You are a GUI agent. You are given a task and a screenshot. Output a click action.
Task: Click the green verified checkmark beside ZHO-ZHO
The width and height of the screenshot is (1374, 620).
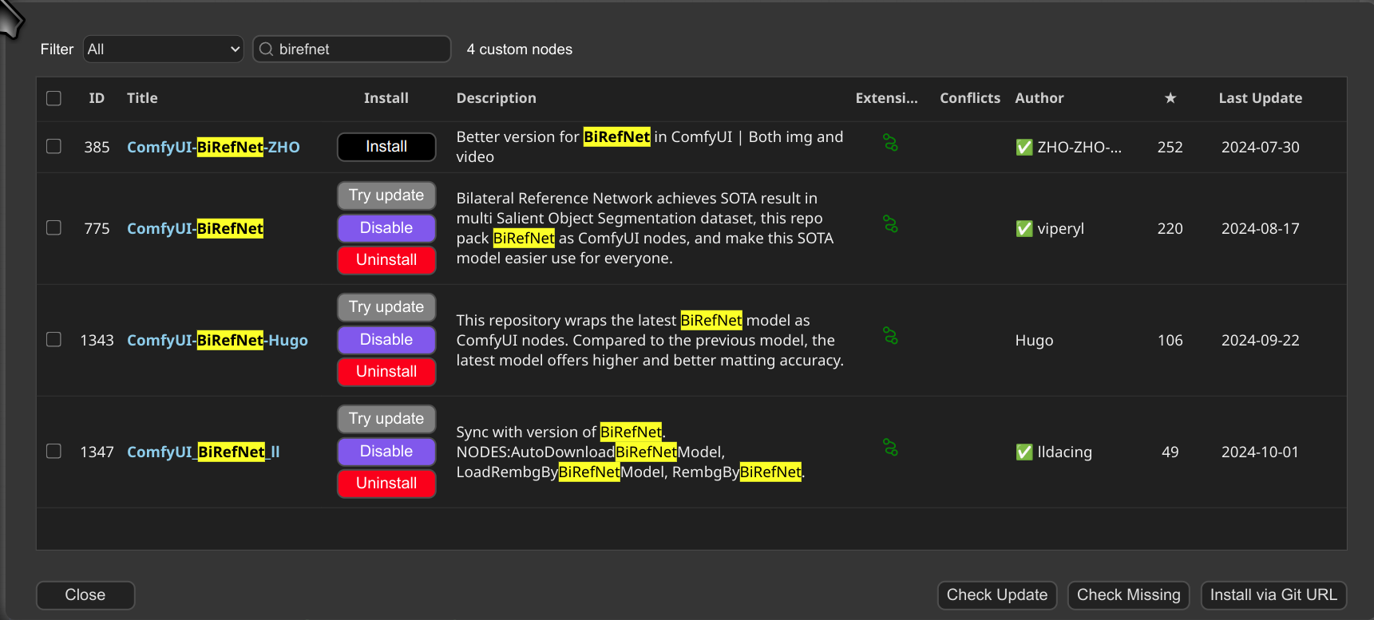pos(1024,148)
